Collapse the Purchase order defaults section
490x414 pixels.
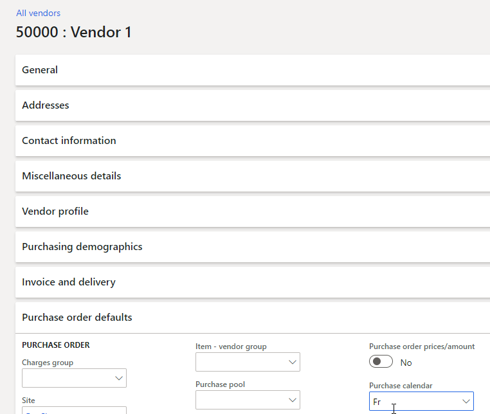click(x=77, y=318)
